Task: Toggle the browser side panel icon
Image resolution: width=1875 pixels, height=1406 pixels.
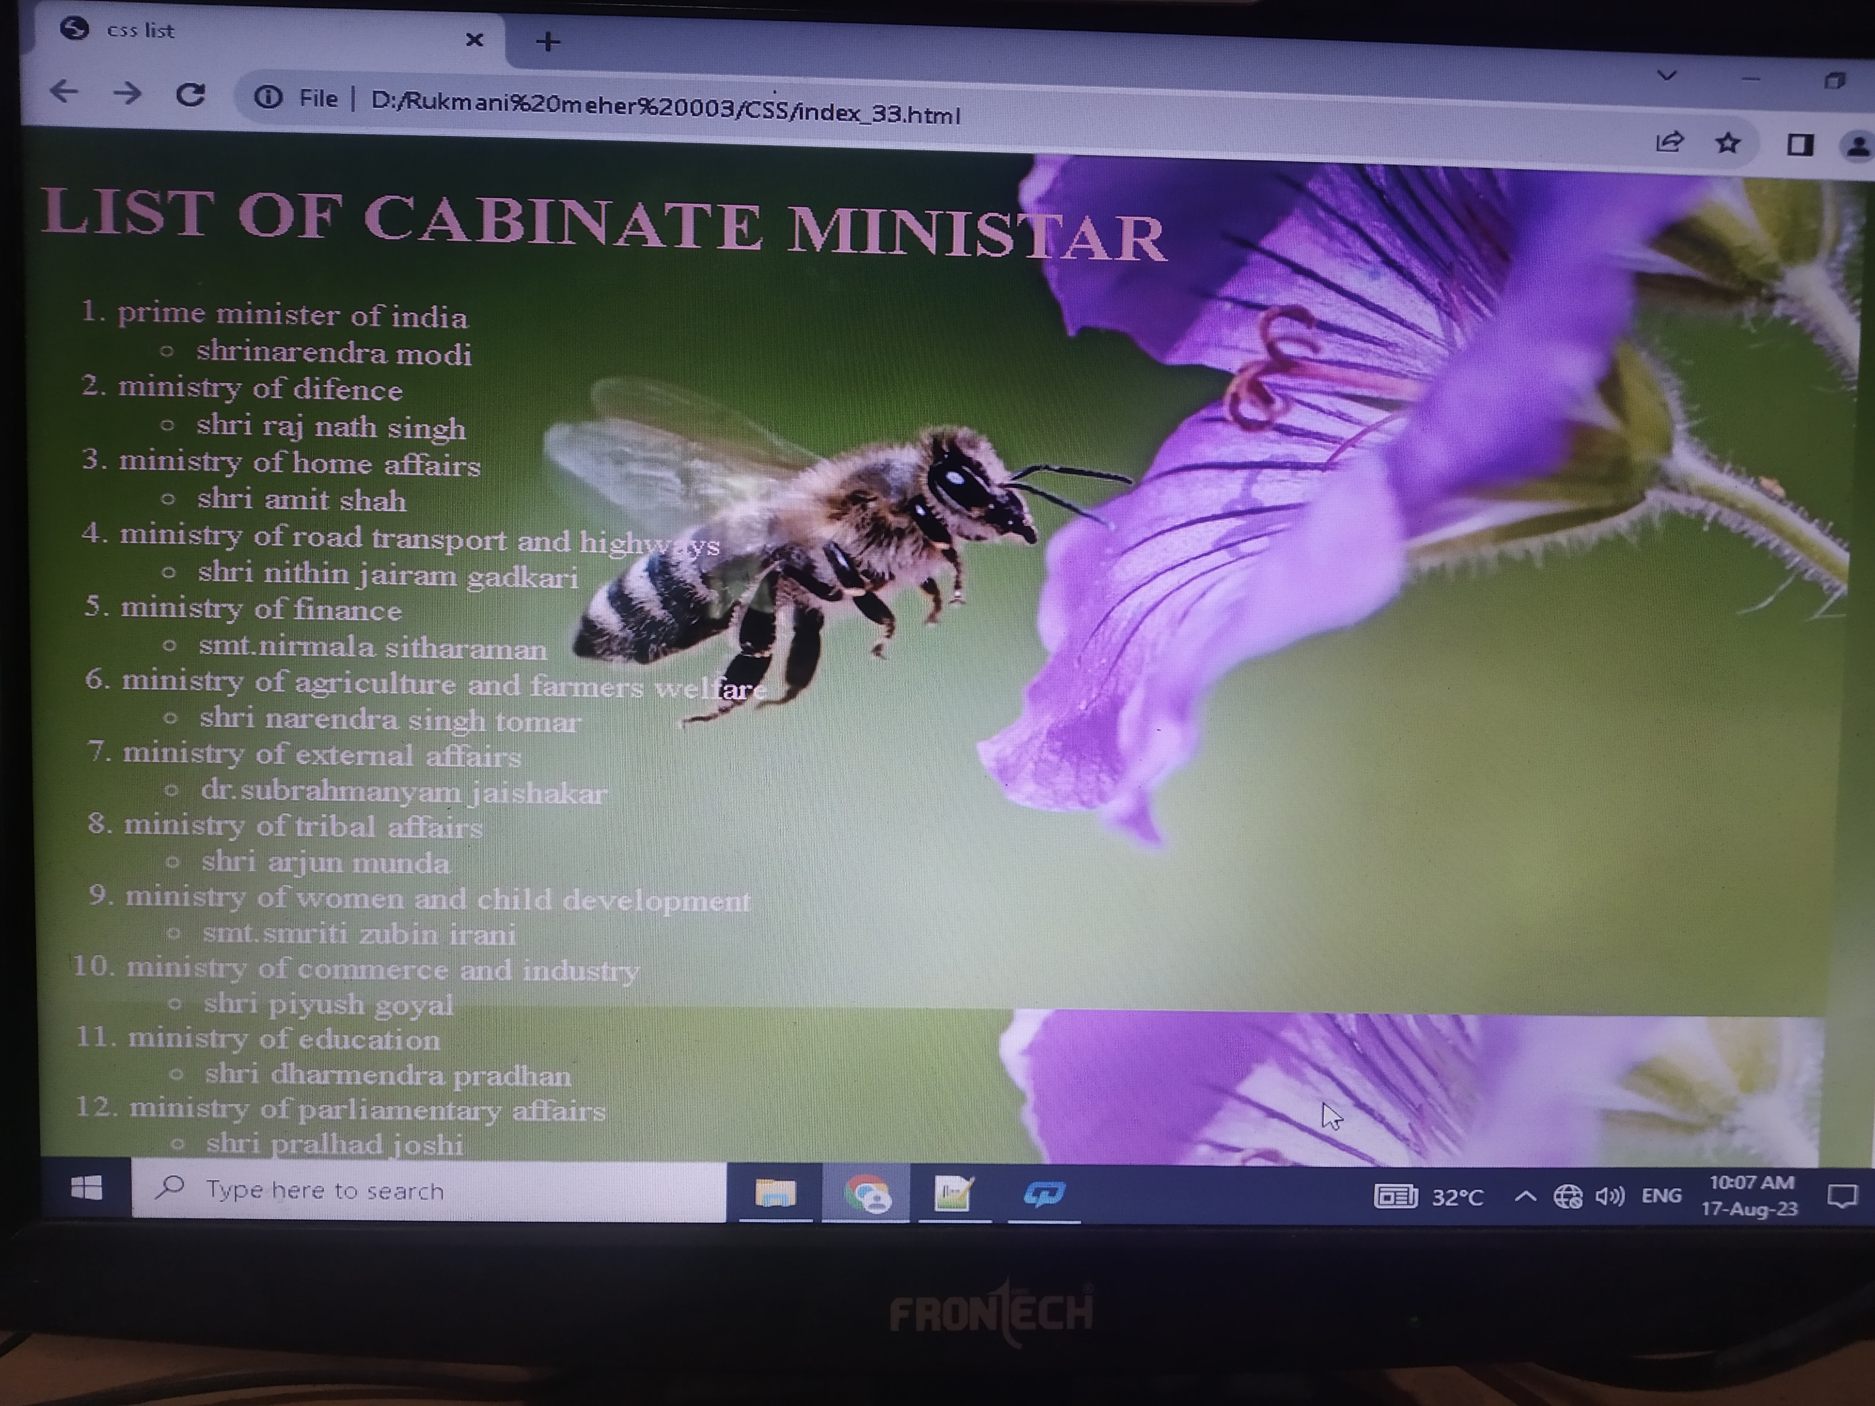Action: click(1800, 145)
